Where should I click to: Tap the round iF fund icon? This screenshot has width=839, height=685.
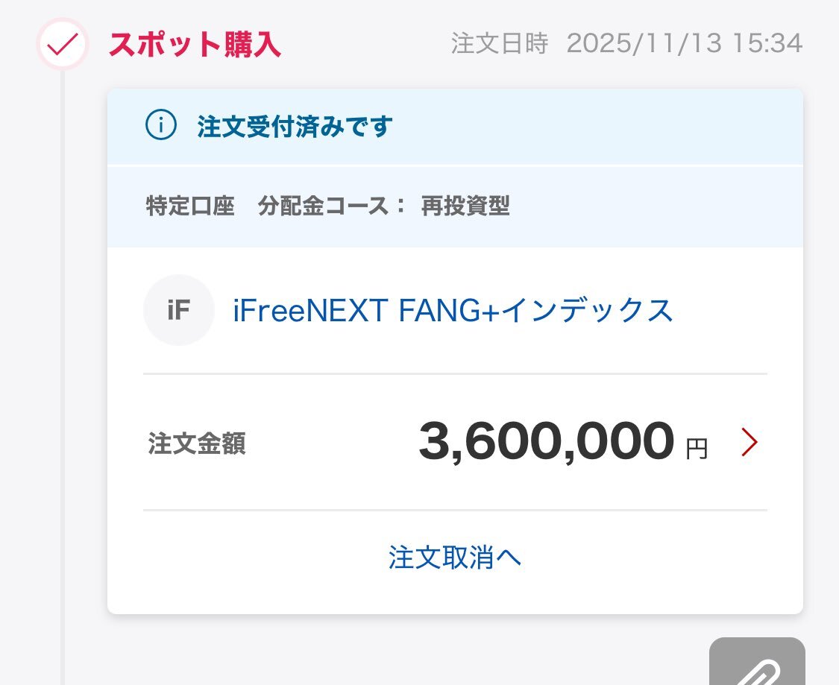click(x=178, y=310)
